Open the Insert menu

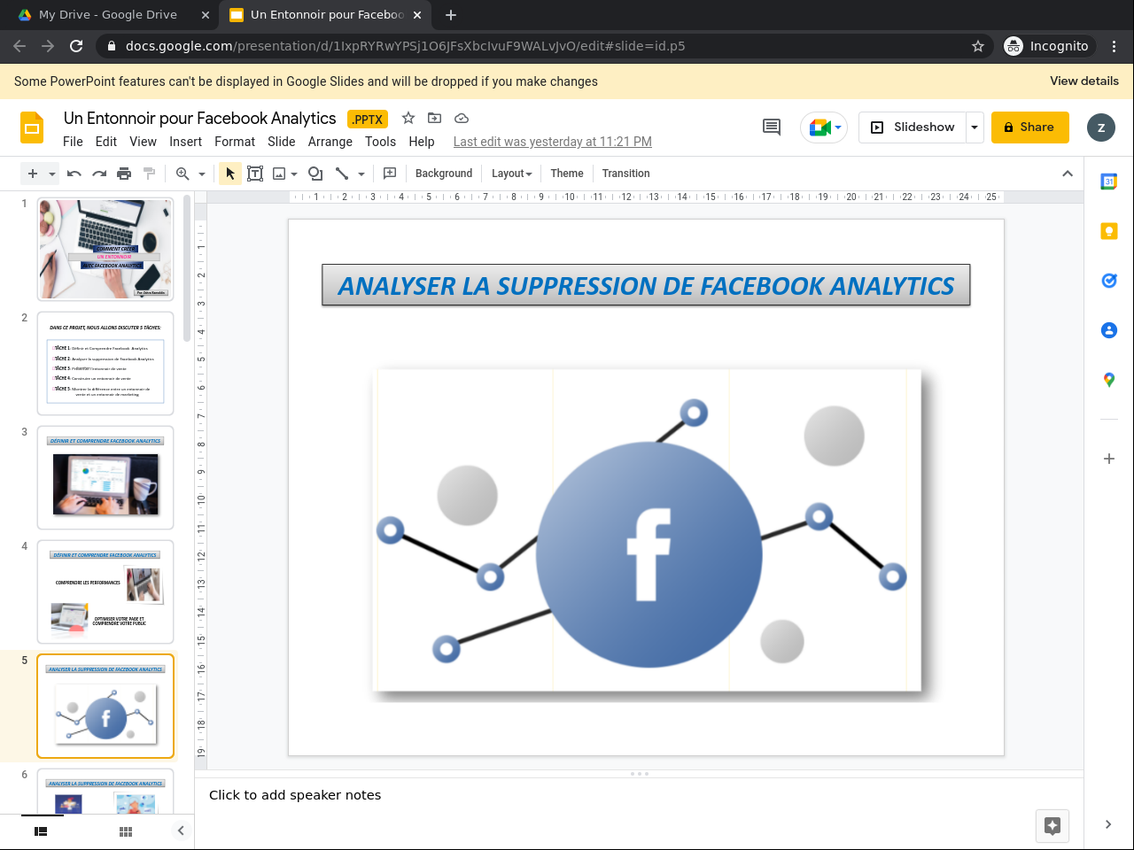[x=185, y=142]
